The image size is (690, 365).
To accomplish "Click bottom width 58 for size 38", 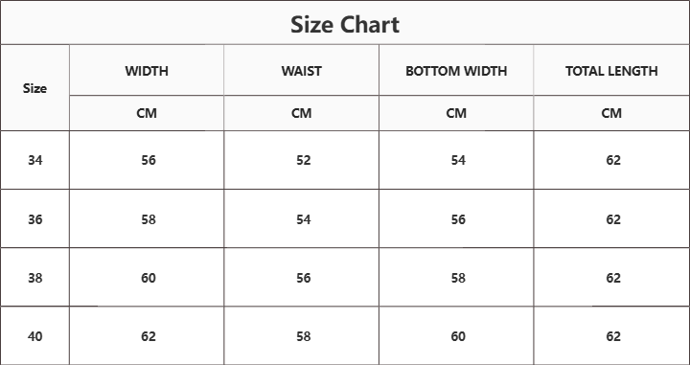I will click(x=458, y=278).
